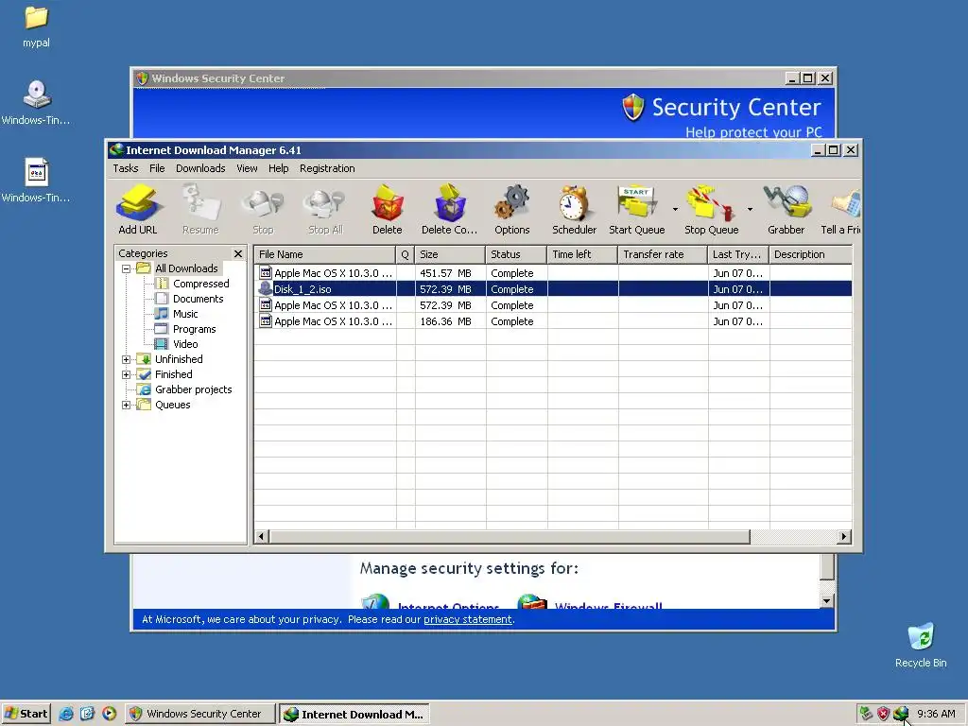
Task: Open the Help menu
Action: (x=278, y=168)
